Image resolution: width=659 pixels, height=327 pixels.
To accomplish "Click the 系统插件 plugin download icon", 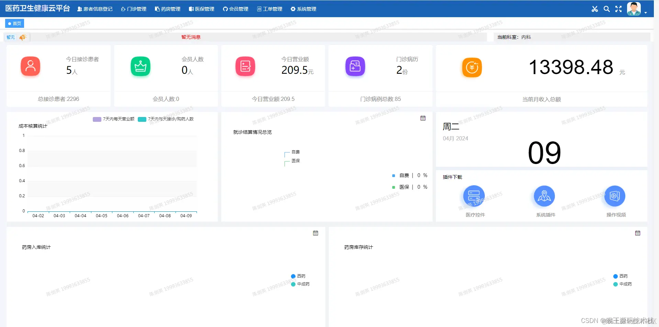I will [544, 196].
